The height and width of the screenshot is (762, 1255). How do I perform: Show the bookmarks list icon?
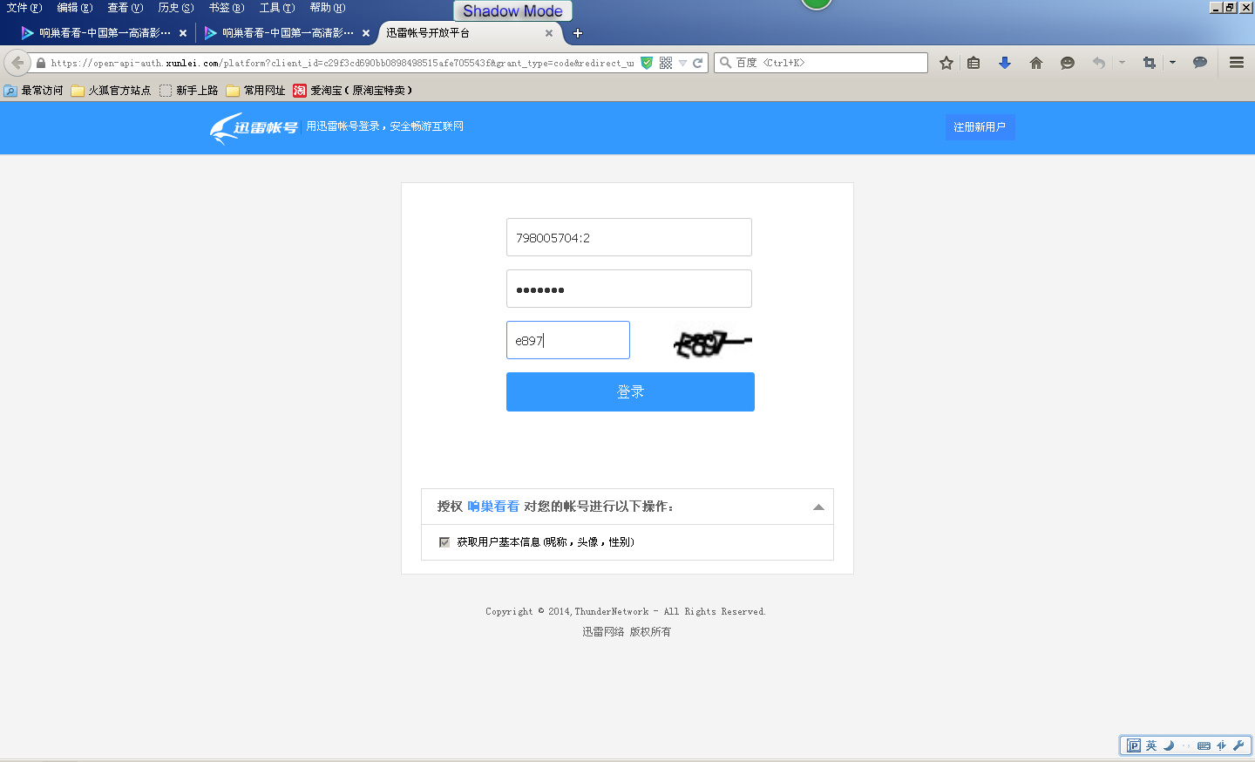(x=973, y=63)
